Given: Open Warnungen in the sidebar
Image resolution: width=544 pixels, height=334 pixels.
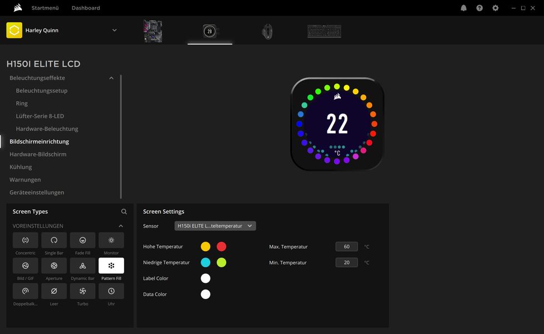Looking at the screenshot, I should point(25,180).
